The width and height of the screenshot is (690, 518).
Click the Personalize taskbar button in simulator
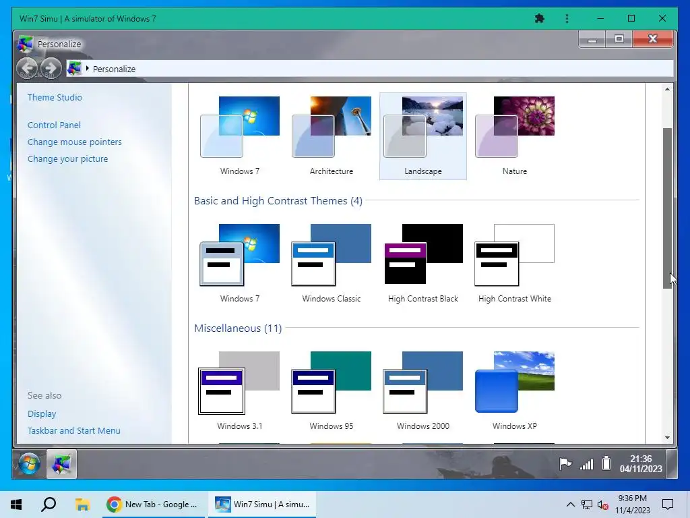pos(61,464)
